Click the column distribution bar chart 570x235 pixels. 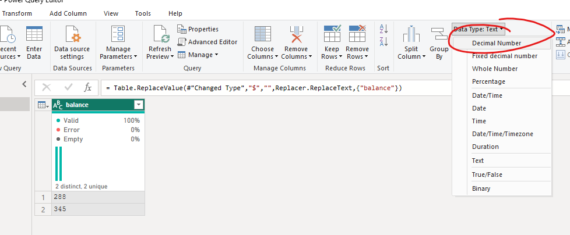click(58, 163)
